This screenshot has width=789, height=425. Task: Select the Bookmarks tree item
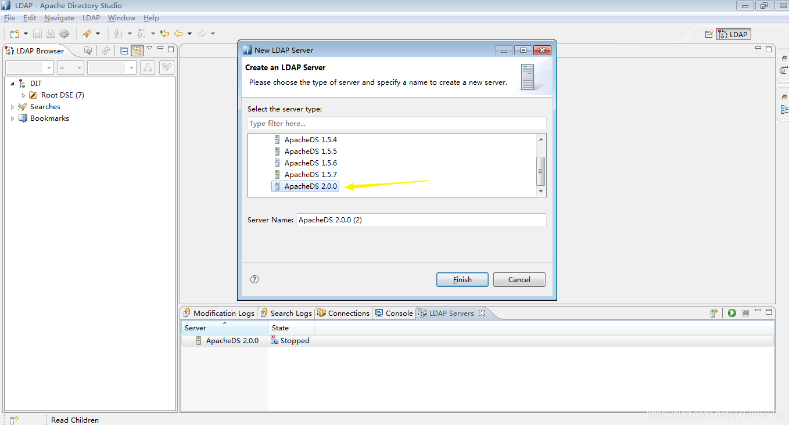49,118
